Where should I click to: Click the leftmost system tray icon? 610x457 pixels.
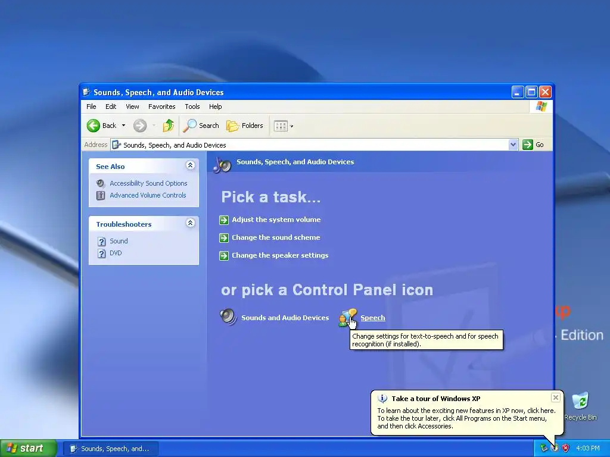(543, 448)
